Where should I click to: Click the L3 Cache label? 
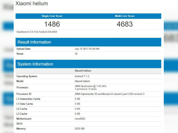pyautogui.click(x=22, y=114)
